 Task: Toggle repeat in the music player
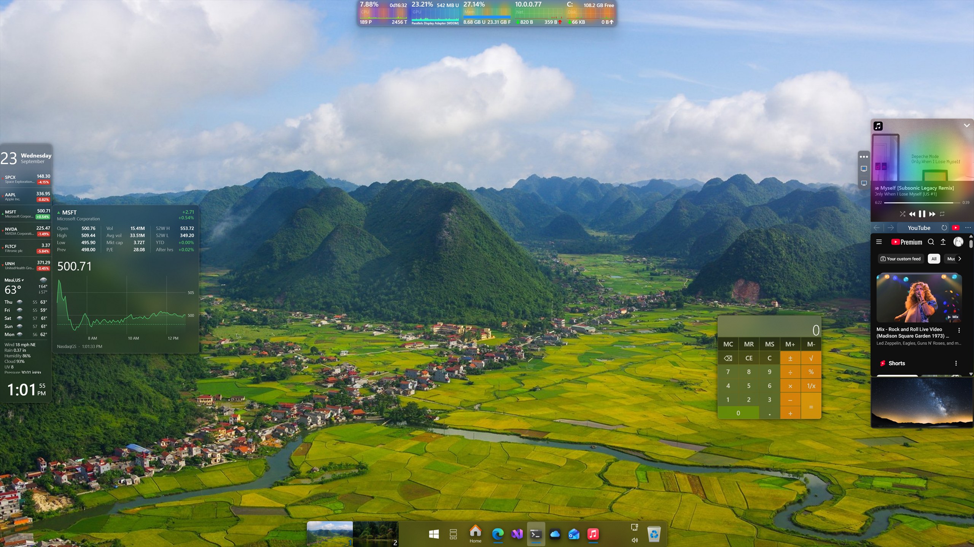[942, 214]
